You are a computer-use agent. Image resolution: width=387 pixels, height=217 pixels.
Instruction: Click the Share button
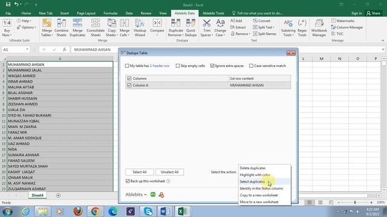tap(374, 13)
